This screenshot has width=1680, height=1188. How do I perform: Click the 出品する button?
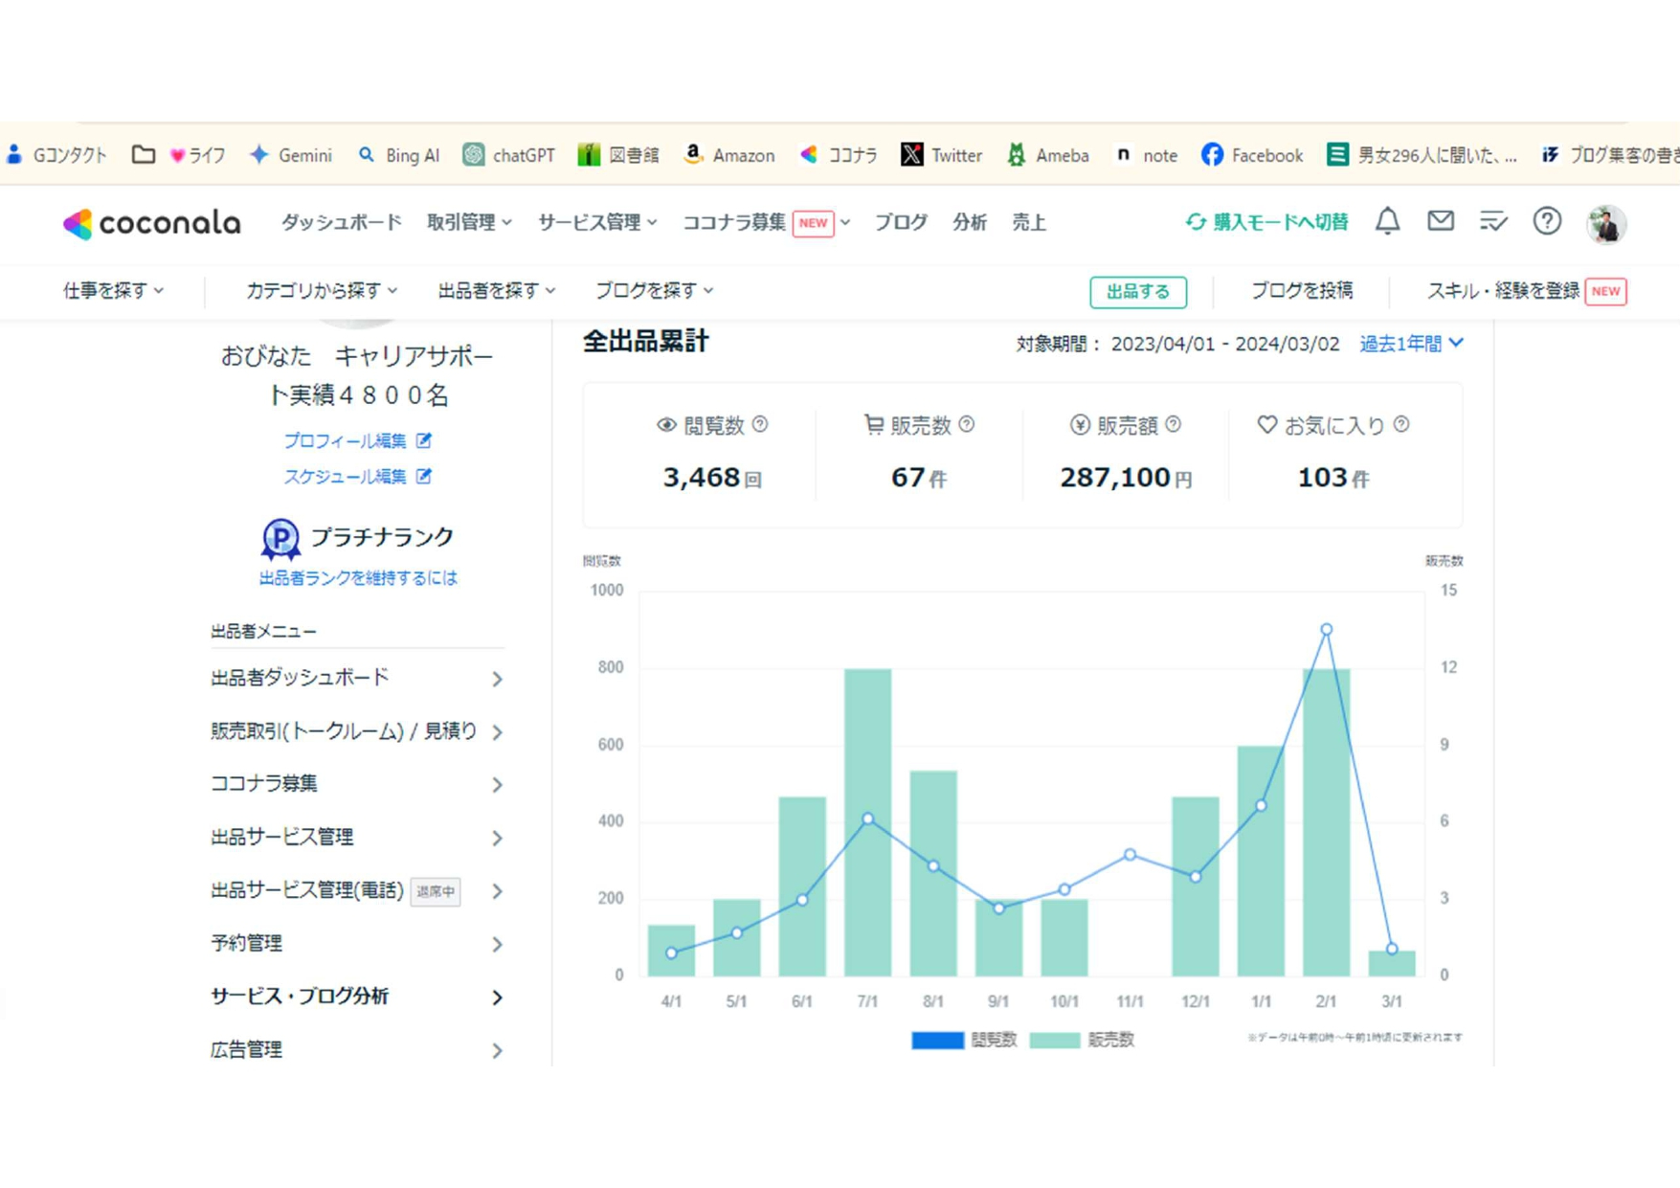[x=1137, y=292]
